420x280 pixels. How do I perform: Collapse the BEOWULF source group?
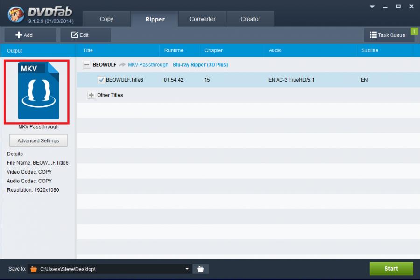(x=87, y=65)
